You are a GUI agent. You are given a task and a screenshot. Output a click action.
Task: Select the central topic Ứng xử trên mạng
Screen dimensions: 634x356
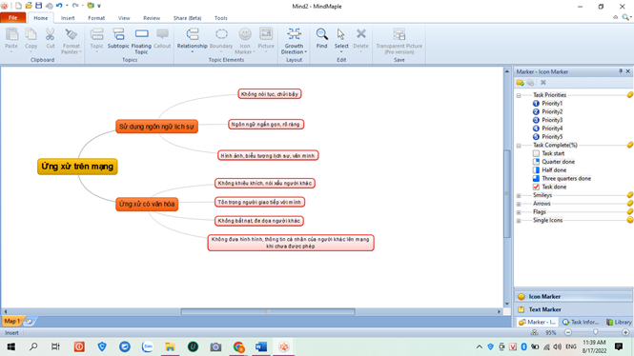click(x=77, y=167)
